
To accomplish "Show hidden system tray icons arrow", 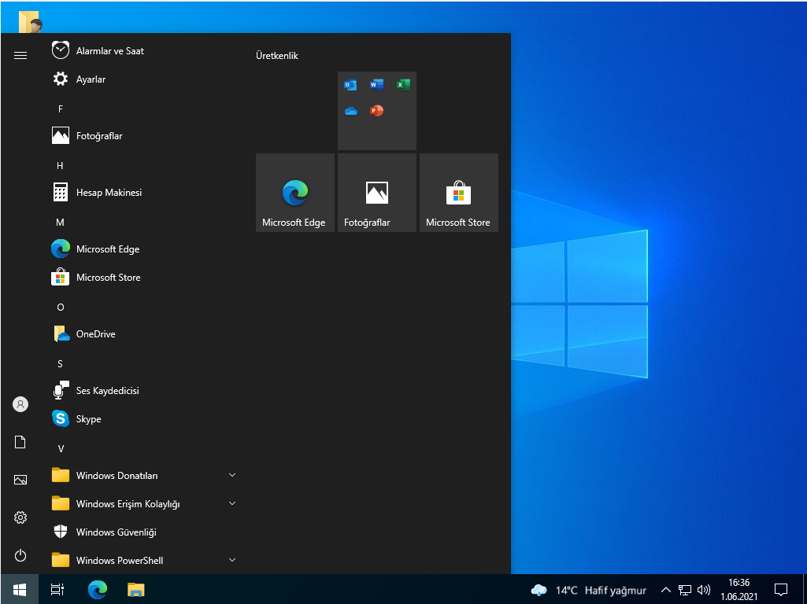I will pyautogui.click(x=665, y=590).
